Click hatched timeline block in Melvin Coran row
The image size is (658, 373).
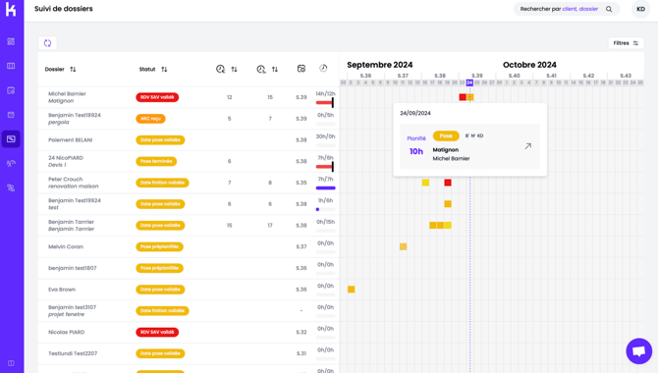404,246
